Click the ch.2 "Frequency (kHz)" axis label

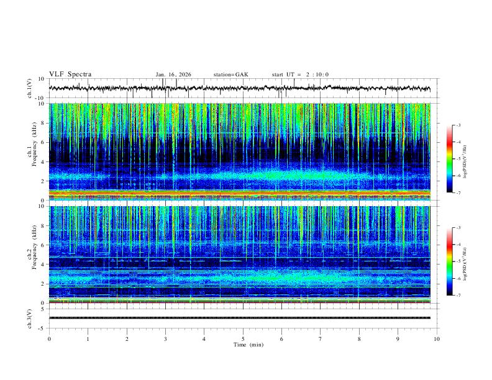[x=34, y=247]
